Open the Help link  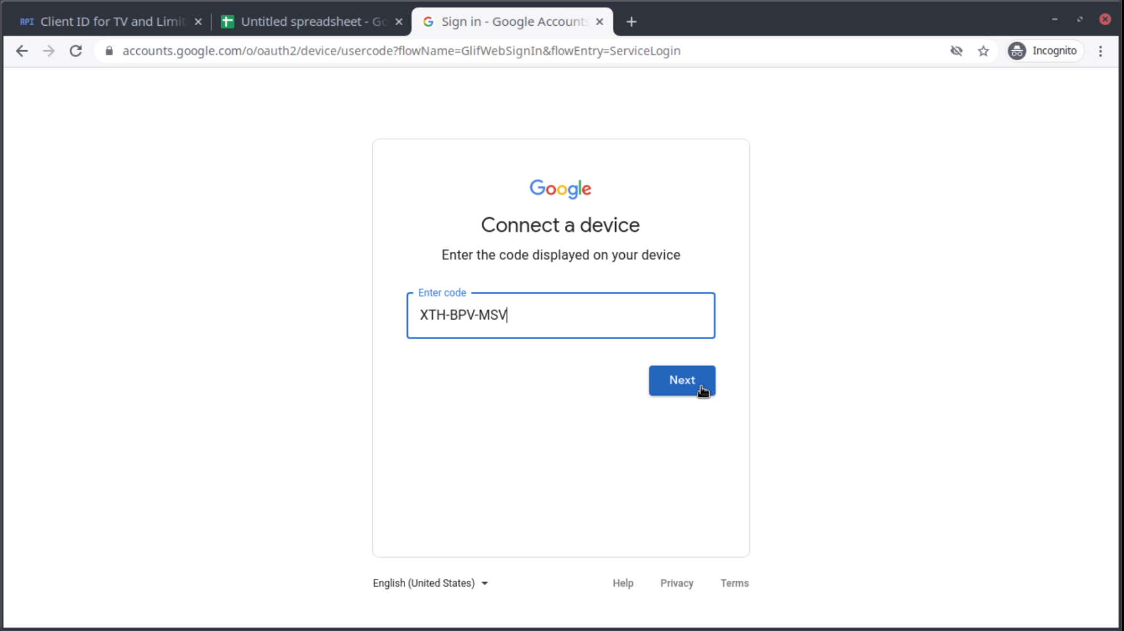coord(623,583)
